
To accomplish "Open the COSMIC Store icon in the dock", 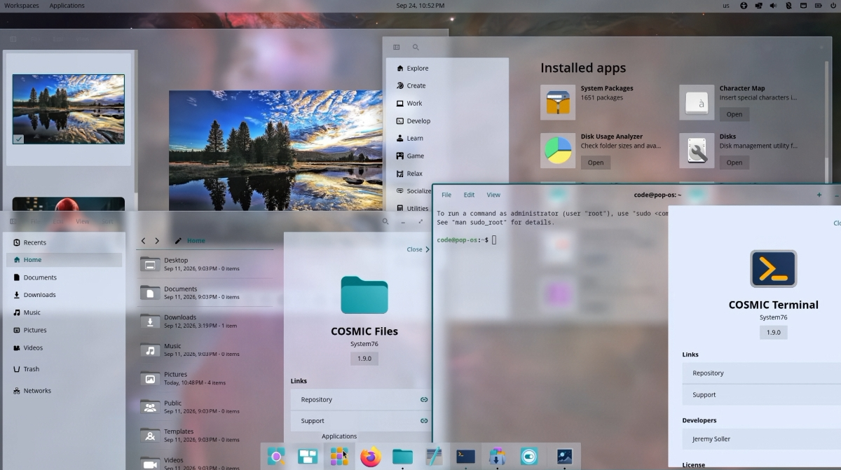I will click(x=497, y=457).
